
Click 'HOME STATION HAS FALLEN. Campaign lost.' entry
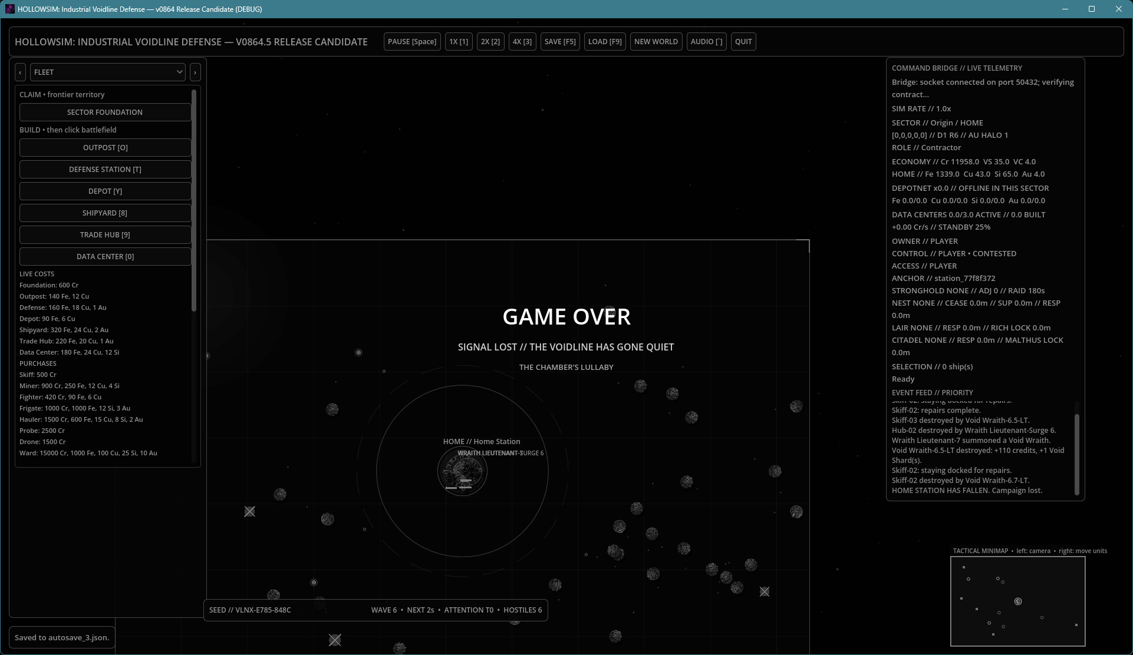(x=967, y=491)
